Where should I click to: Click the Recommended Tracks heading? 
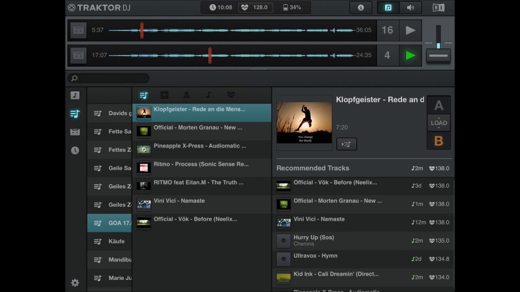click(x=313, y=168)
